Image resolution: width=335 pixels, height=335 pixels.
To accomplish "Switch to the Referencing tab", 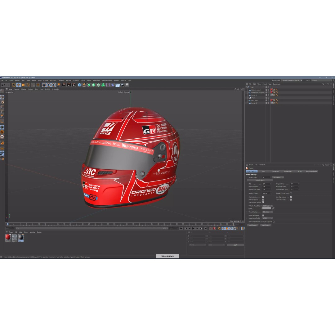I will point(287,171).
